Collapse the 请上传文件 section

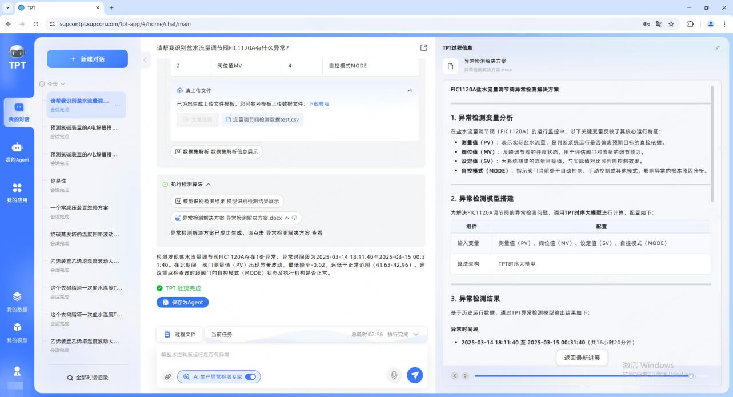pyautogui.click(x=410, y=91)
